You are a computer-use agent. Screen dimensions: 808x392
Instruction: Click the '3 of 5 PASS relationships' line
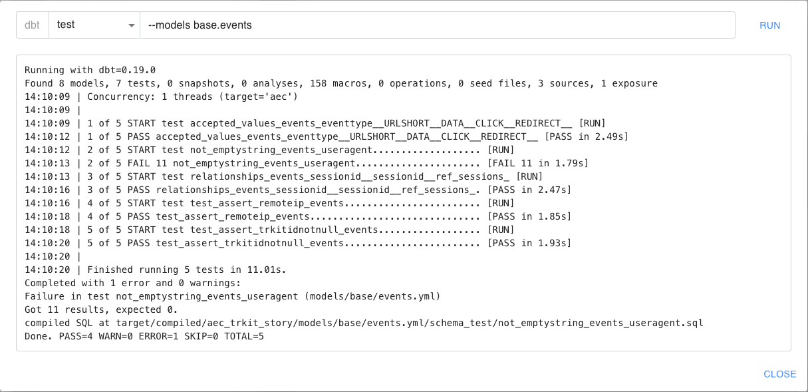(x=298, y=190)
